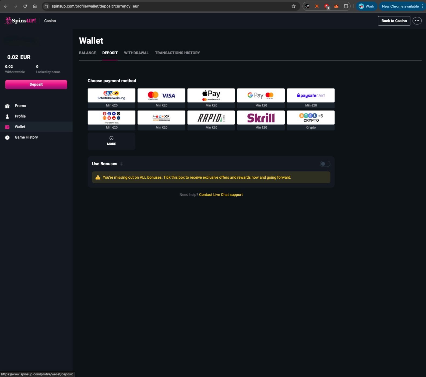
Task: Open Wallet in sidebar
Action: click(36, 127)
